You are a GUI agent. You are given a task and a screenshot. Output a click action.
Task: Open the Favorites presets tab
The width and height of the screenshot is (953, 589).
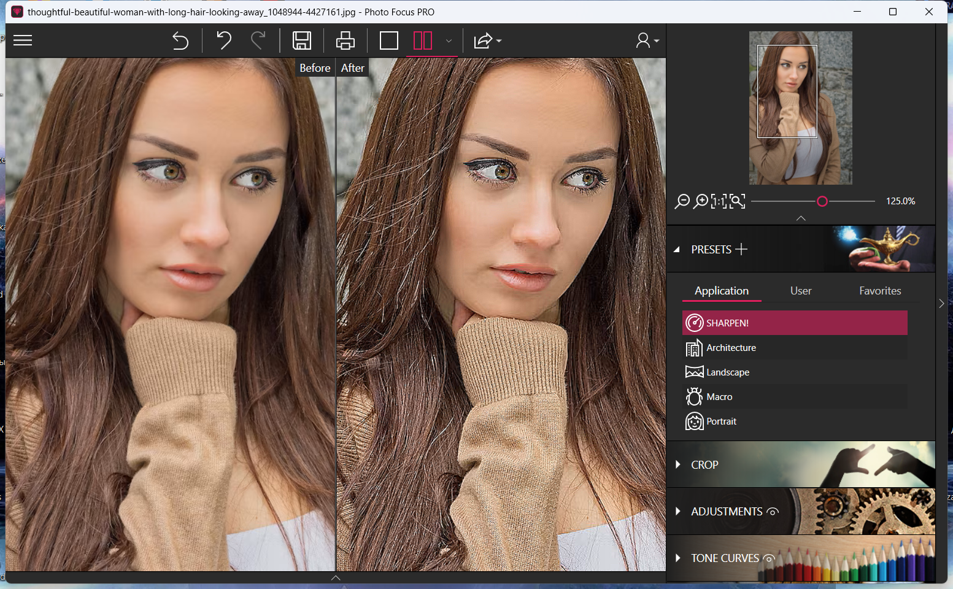879,291
